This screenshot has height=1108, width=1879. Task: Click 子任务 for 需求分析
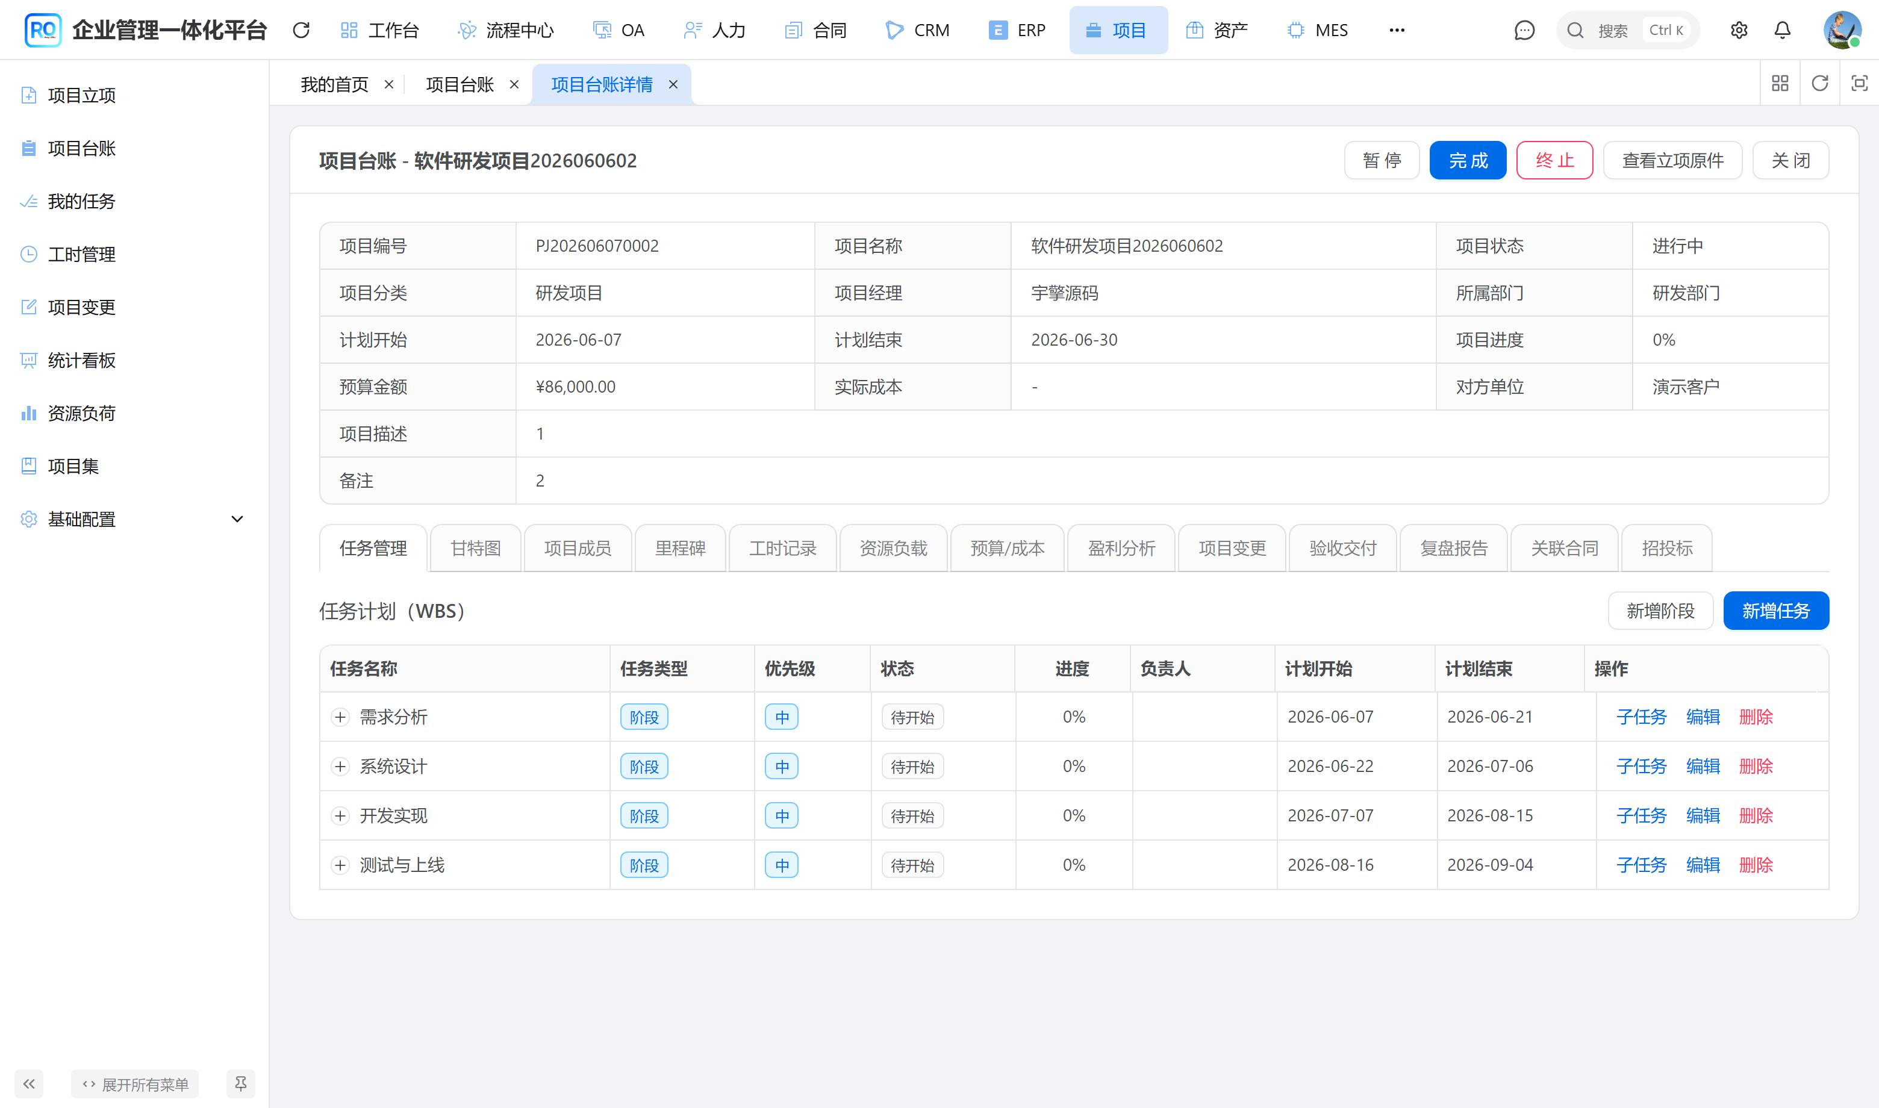[x=1641, y=718]
